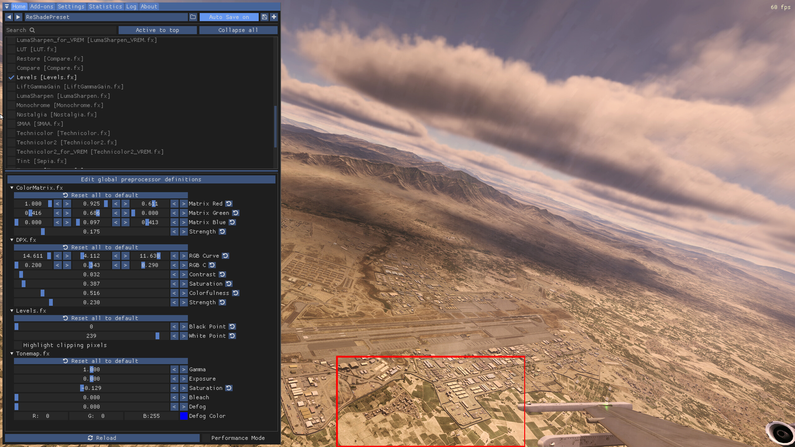Viewport: 795px width, 447px height.
Task: Reset DPX Saturation to default
Action: [x=229, y=284]
